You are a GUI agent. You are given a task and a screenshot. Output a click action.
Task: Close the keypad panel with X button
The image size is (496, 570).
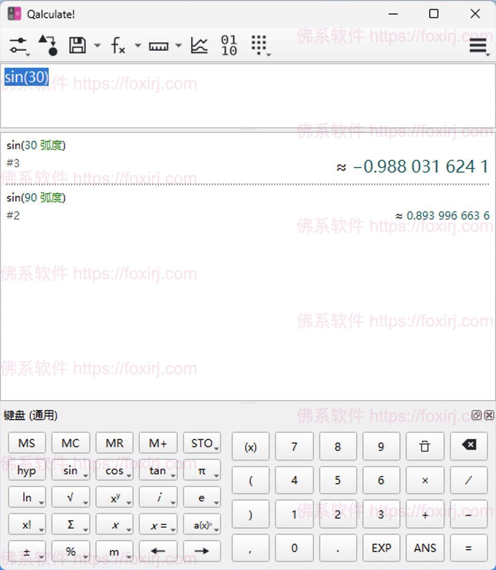point(489,415)
